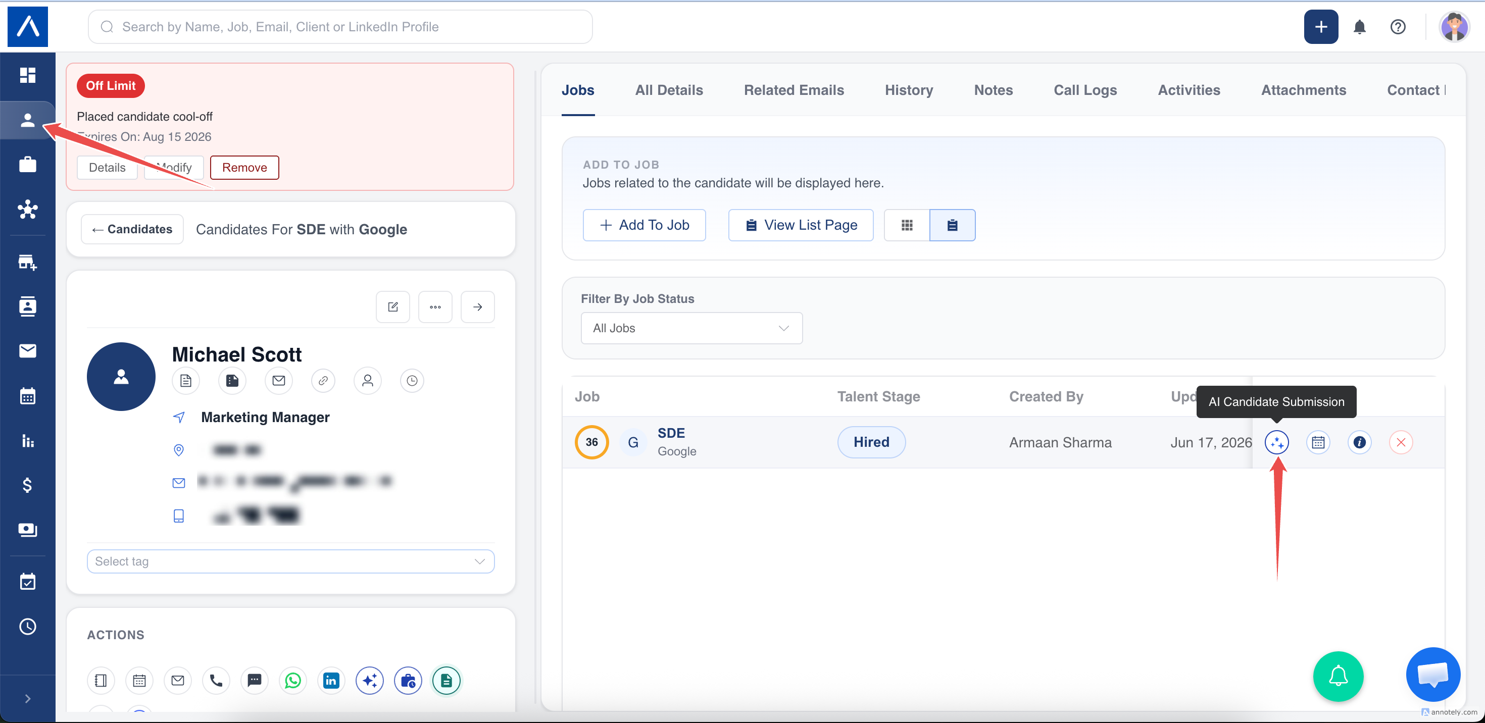Viewport: 1485px width, 723px height.
Task: Open the storefront plus icon in the sidebar
Action: [x=28, y=262]
